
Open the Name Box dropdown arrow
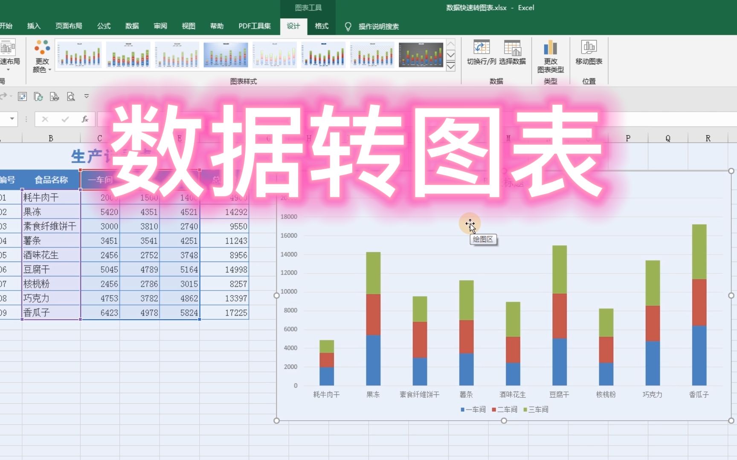tap(12, 119)
